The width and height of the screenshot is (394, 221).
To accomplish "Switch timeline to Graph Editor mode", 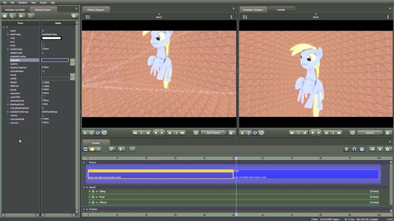I will click(x=98, y=149).
